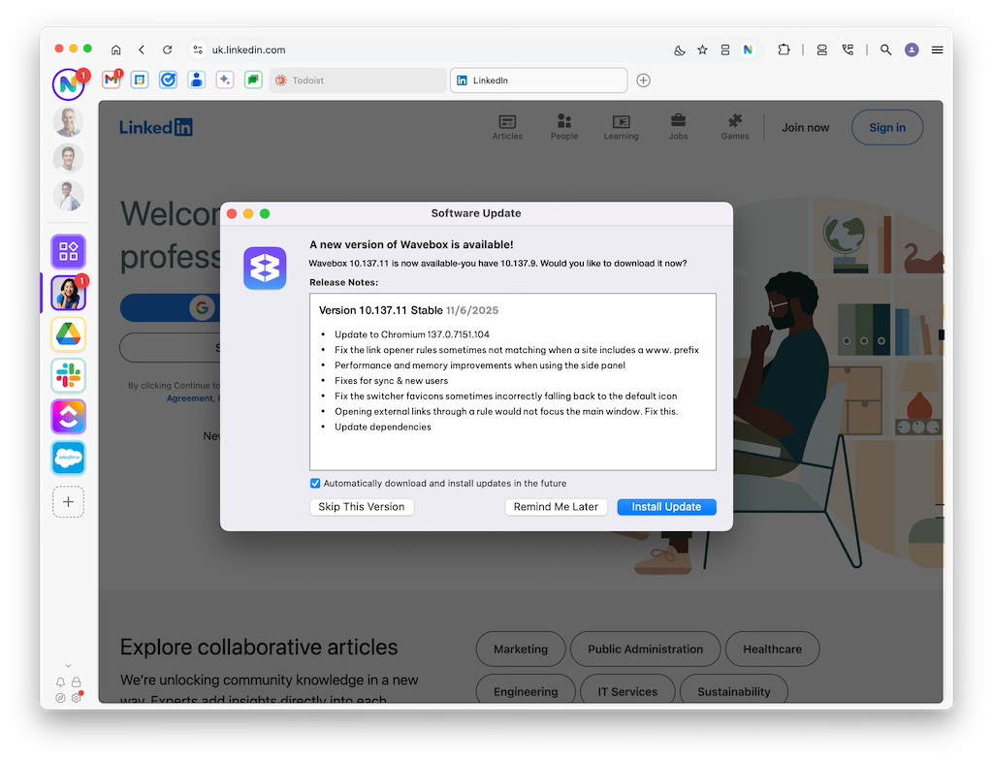Screen dimensions: 993x762
Task: Click the N logo with notification badge
Action: click(69, 83)
